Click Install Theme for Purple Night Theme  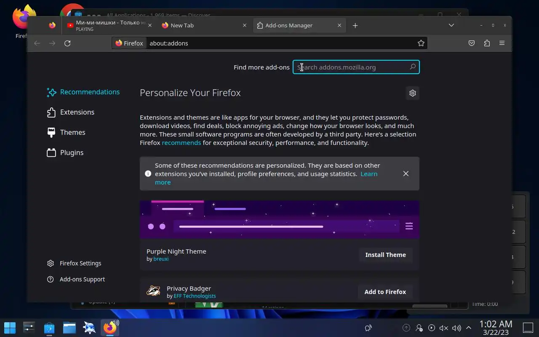point(386,255)
